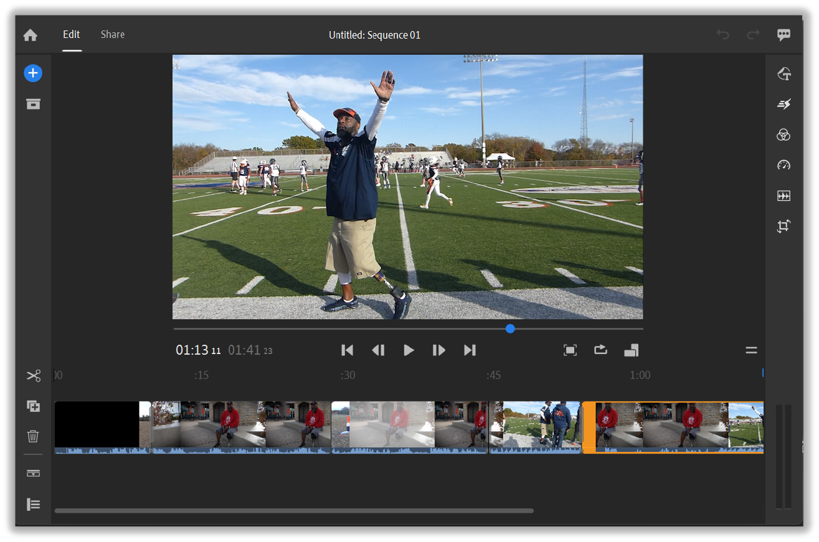
Task: Toggle loop playback
Action: (600, 350)
